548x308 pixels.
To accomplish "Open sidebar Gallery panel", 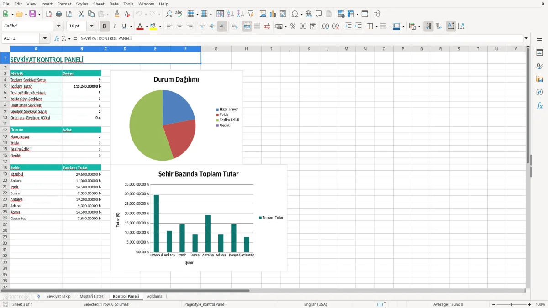I will (x=539, y=79).
